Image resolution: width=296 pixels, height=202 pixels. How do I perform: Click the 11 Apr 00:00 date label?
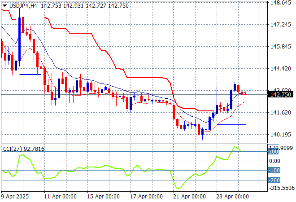point(60,197)
